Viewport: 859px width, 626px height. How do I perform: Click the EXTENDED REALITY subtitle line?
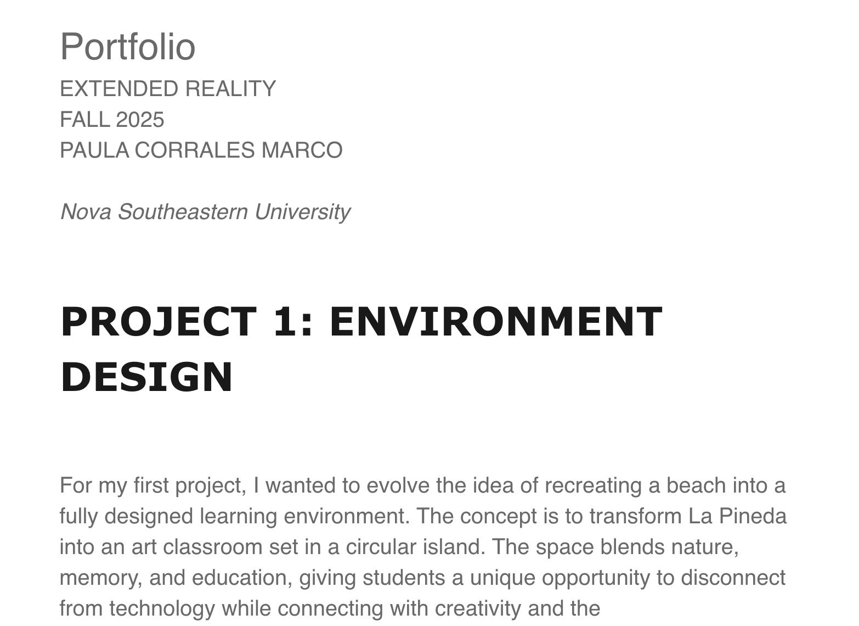pos(167,89)
